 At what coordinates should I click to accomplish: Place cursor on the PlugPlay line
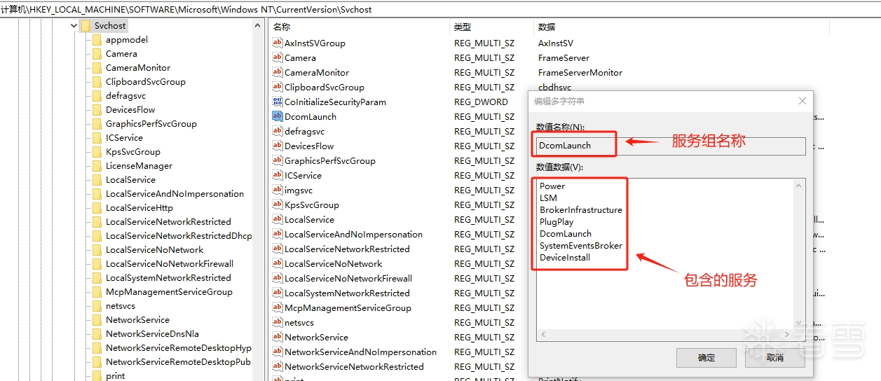556,222
